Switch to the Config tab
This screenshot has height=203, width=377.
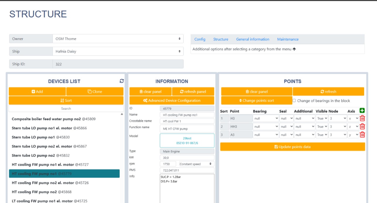[x=200, y=39]
